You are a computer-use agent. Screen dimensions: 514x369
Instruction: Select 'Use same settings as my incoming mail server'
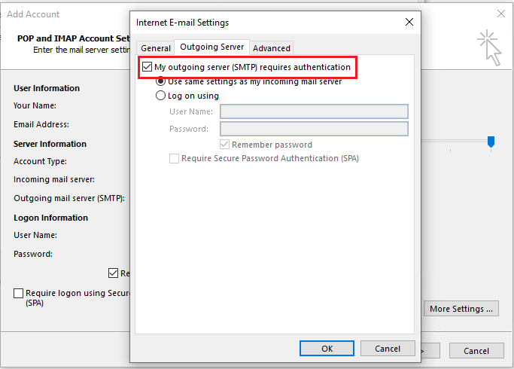[160, 81]
